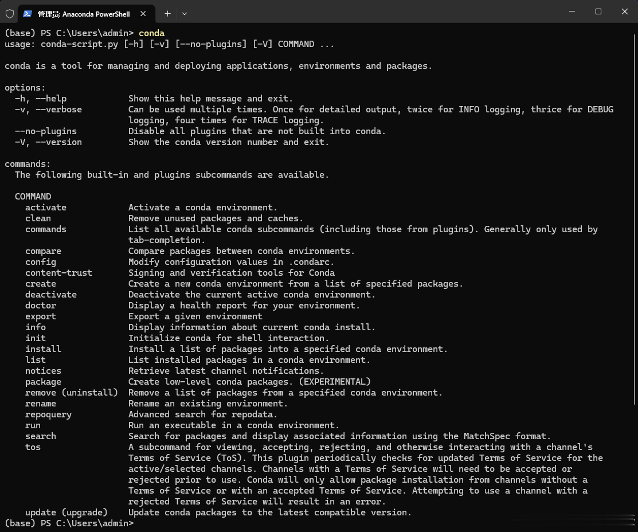Click 'Advanced search for repodata.' description
638x532 pixels.
tap(202, 414)
